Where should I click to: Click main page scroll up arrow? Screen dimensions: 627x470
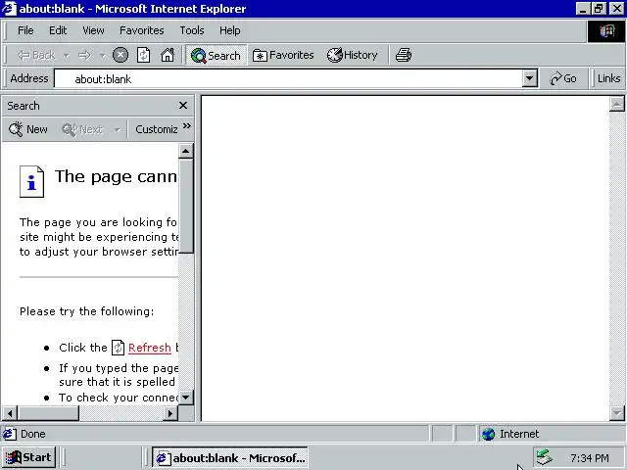coord(616,104)
